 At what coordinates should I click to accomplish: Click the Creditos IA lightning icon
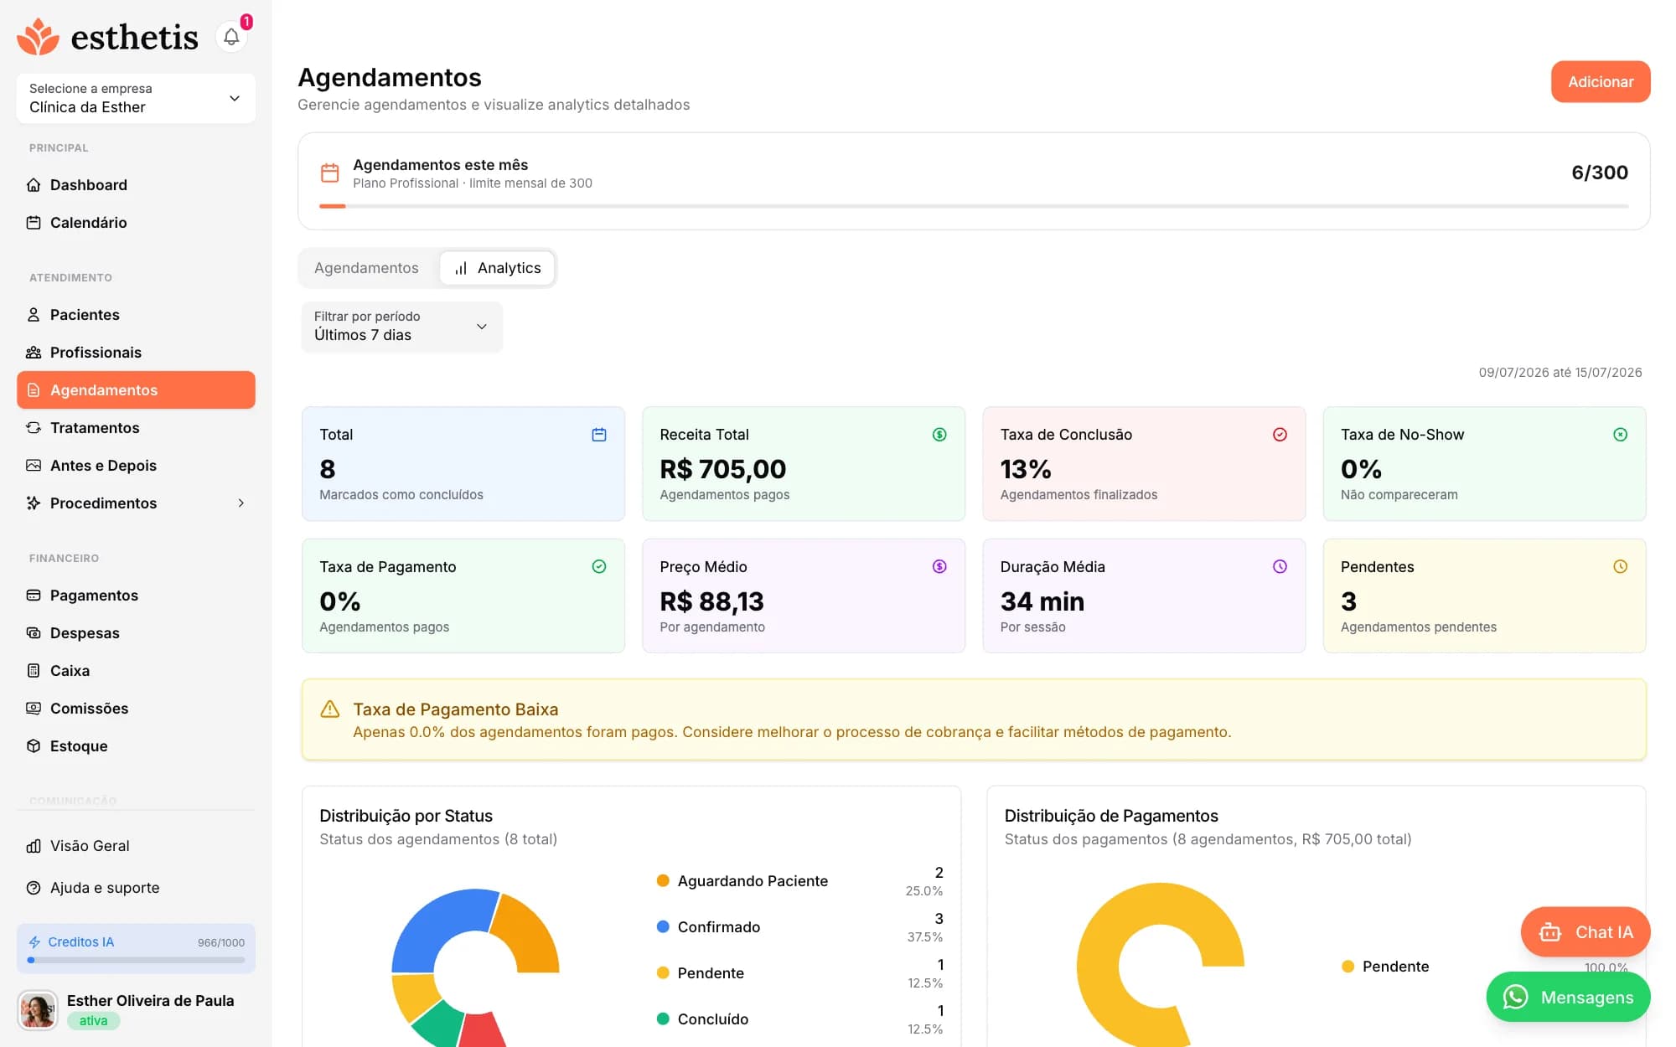pos(34,942)
